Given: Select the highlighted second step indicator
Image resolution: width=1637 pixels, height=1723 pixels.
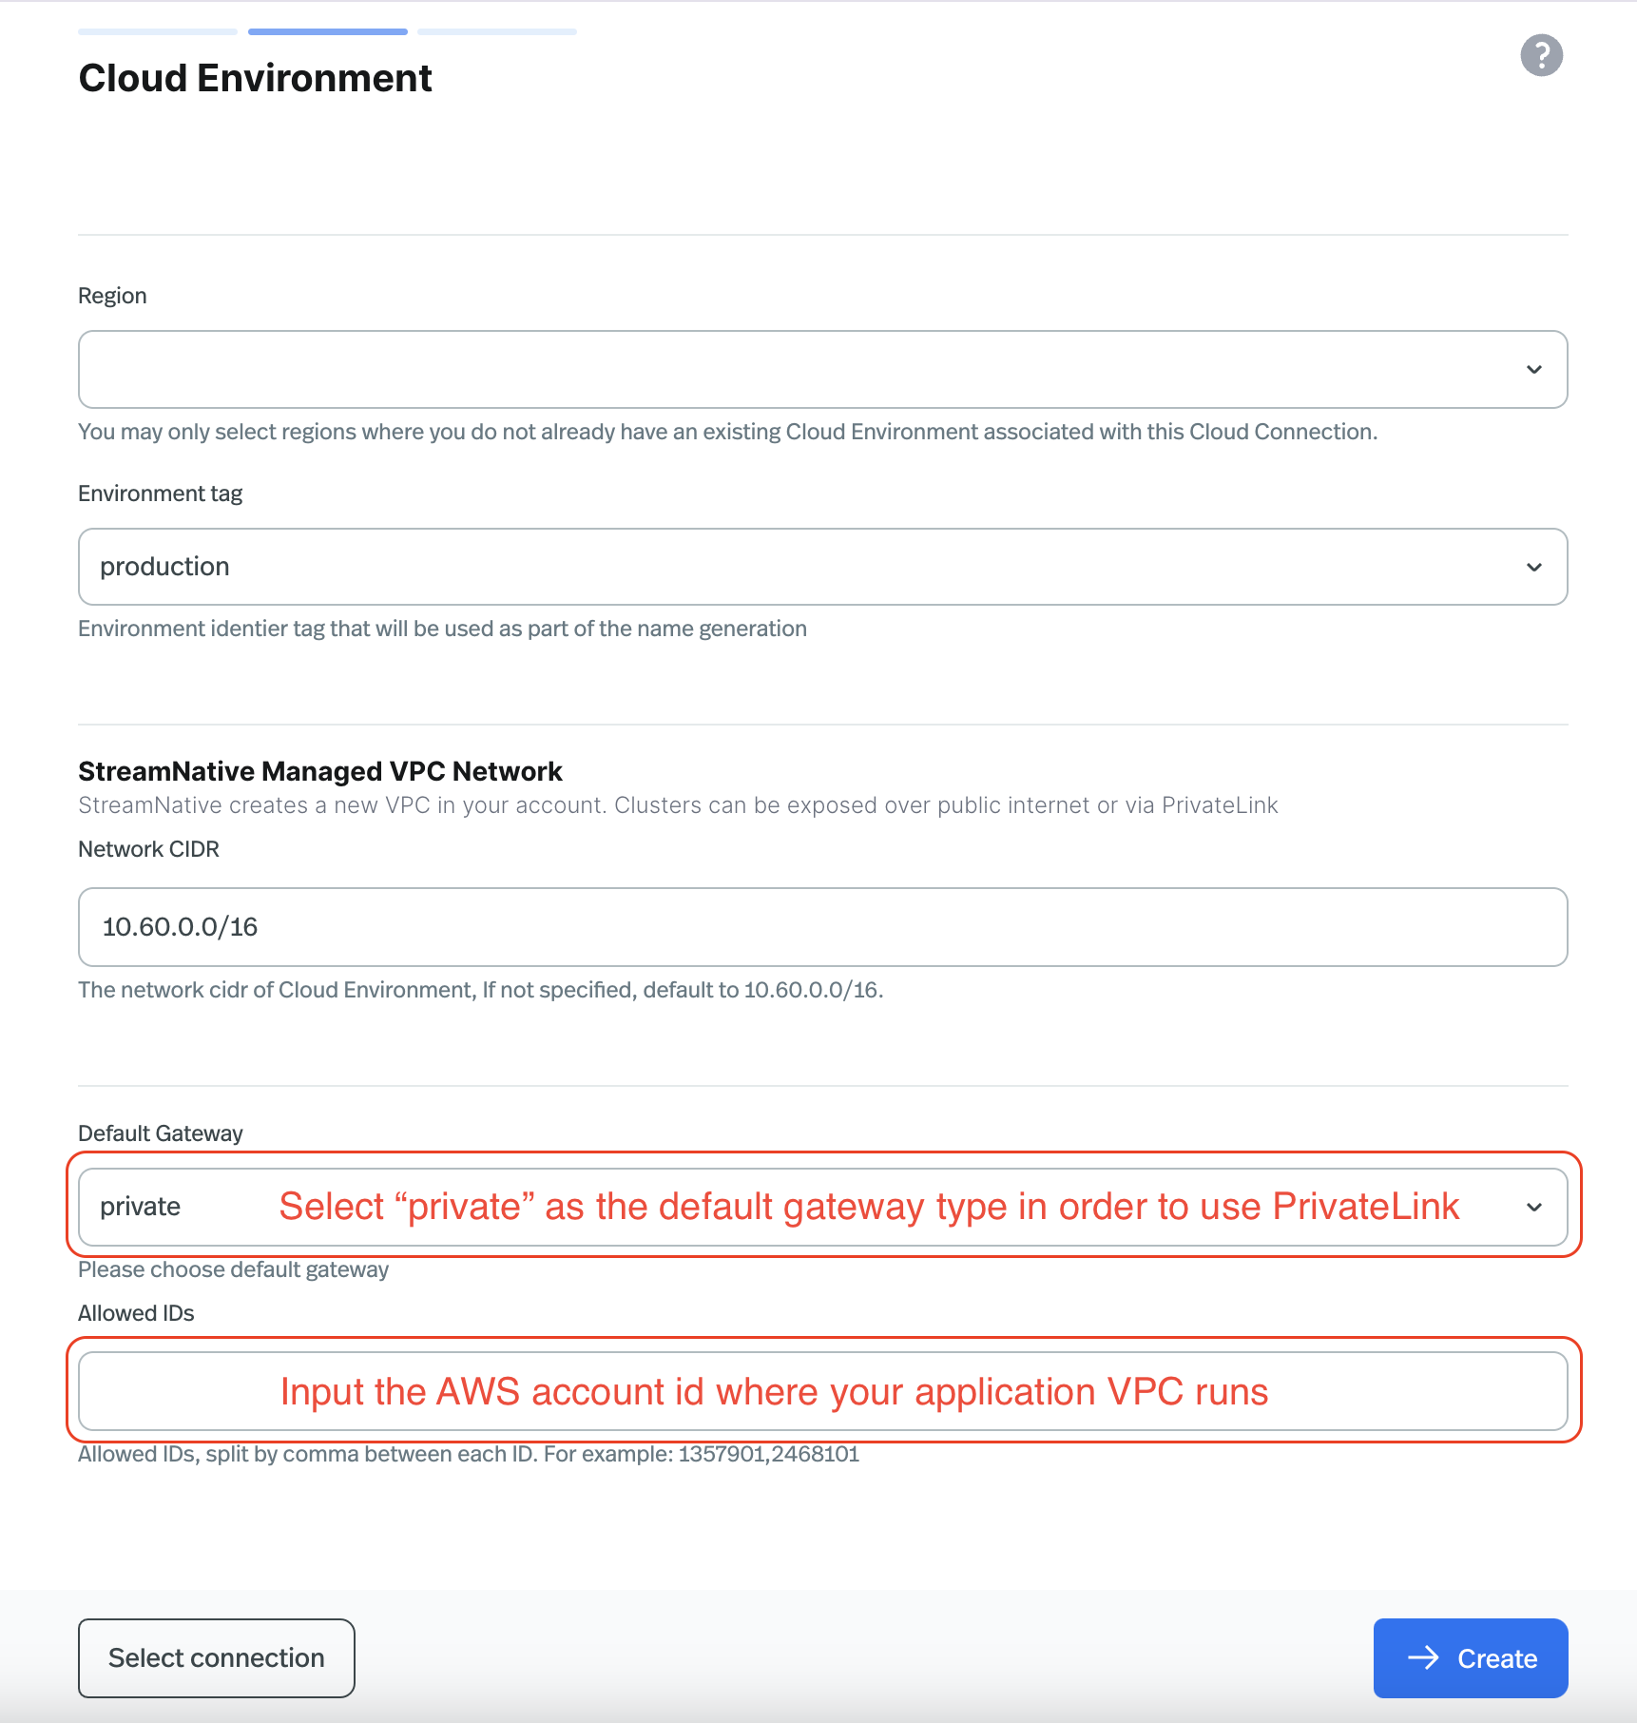Looking at the screenshot, I should click(x=327, y=30).
